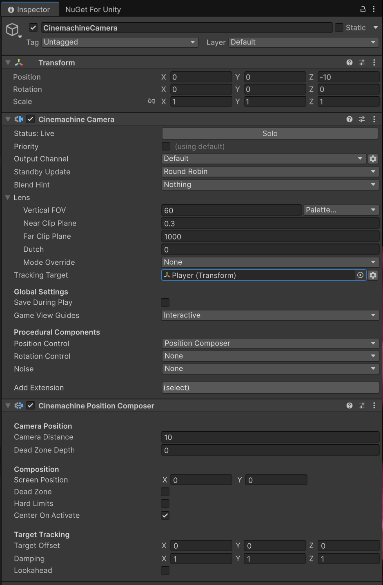
Task: Enable the Static checkbox
Action: [339, 28]
